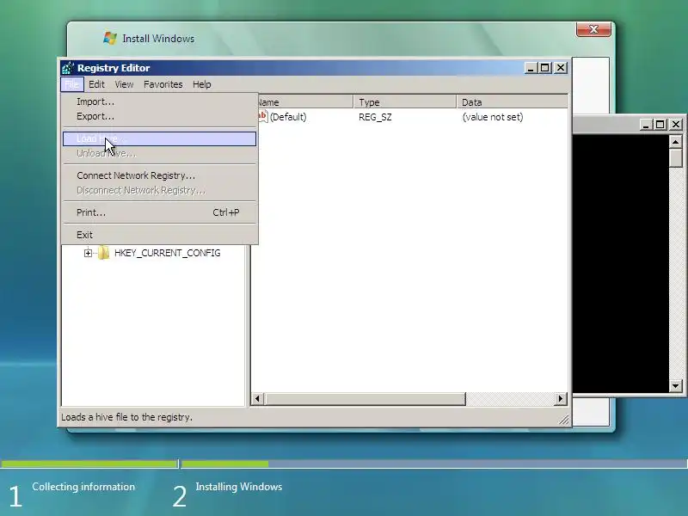Open the Edit menu
The width and height of the screenshot is (688, 516).
96,84
